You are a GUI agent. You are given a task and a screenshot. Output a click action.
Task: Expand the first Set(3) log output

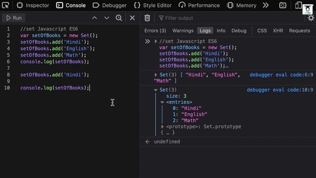(156, 75)
